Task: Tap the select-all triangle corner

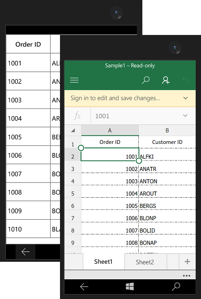Action: pyautogui.click(x=73, y=130)
